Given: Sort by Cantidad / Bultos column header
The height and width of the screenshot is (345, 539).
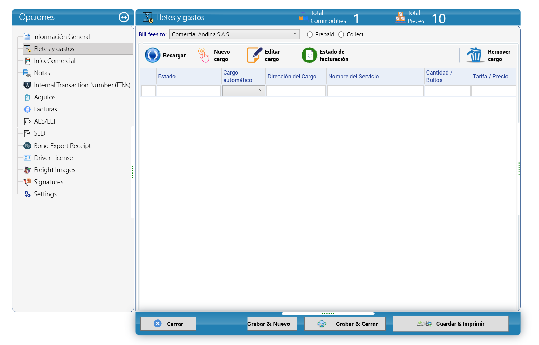Looking at the screenshot, I should click(447, 76).
